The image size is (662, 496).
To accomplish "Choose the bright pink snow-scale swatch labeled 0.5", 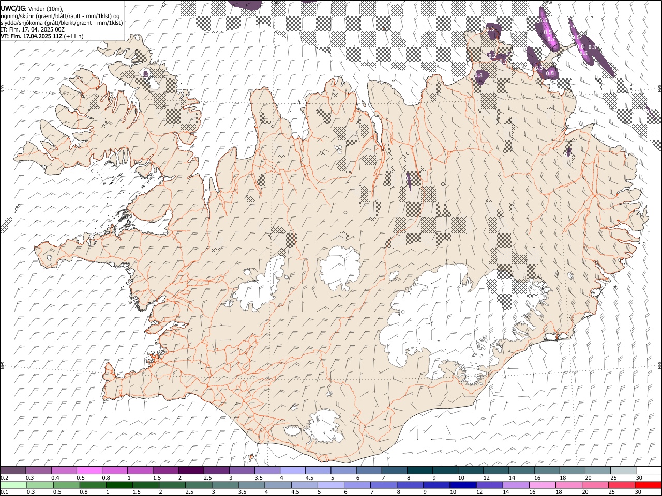I will 89,470.
